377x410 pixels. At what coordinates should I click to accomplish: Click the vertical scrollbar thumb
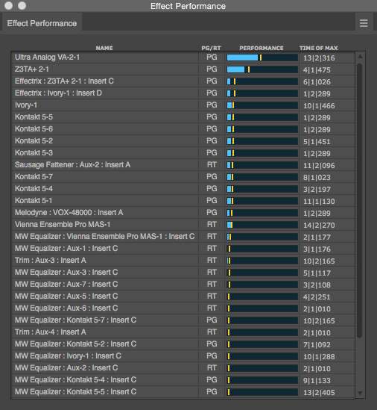360,200
